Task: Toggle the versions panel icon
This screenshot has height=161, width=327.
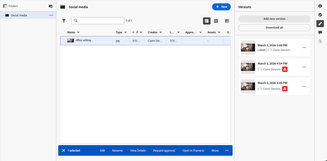Action: click(x=320, y=24)
